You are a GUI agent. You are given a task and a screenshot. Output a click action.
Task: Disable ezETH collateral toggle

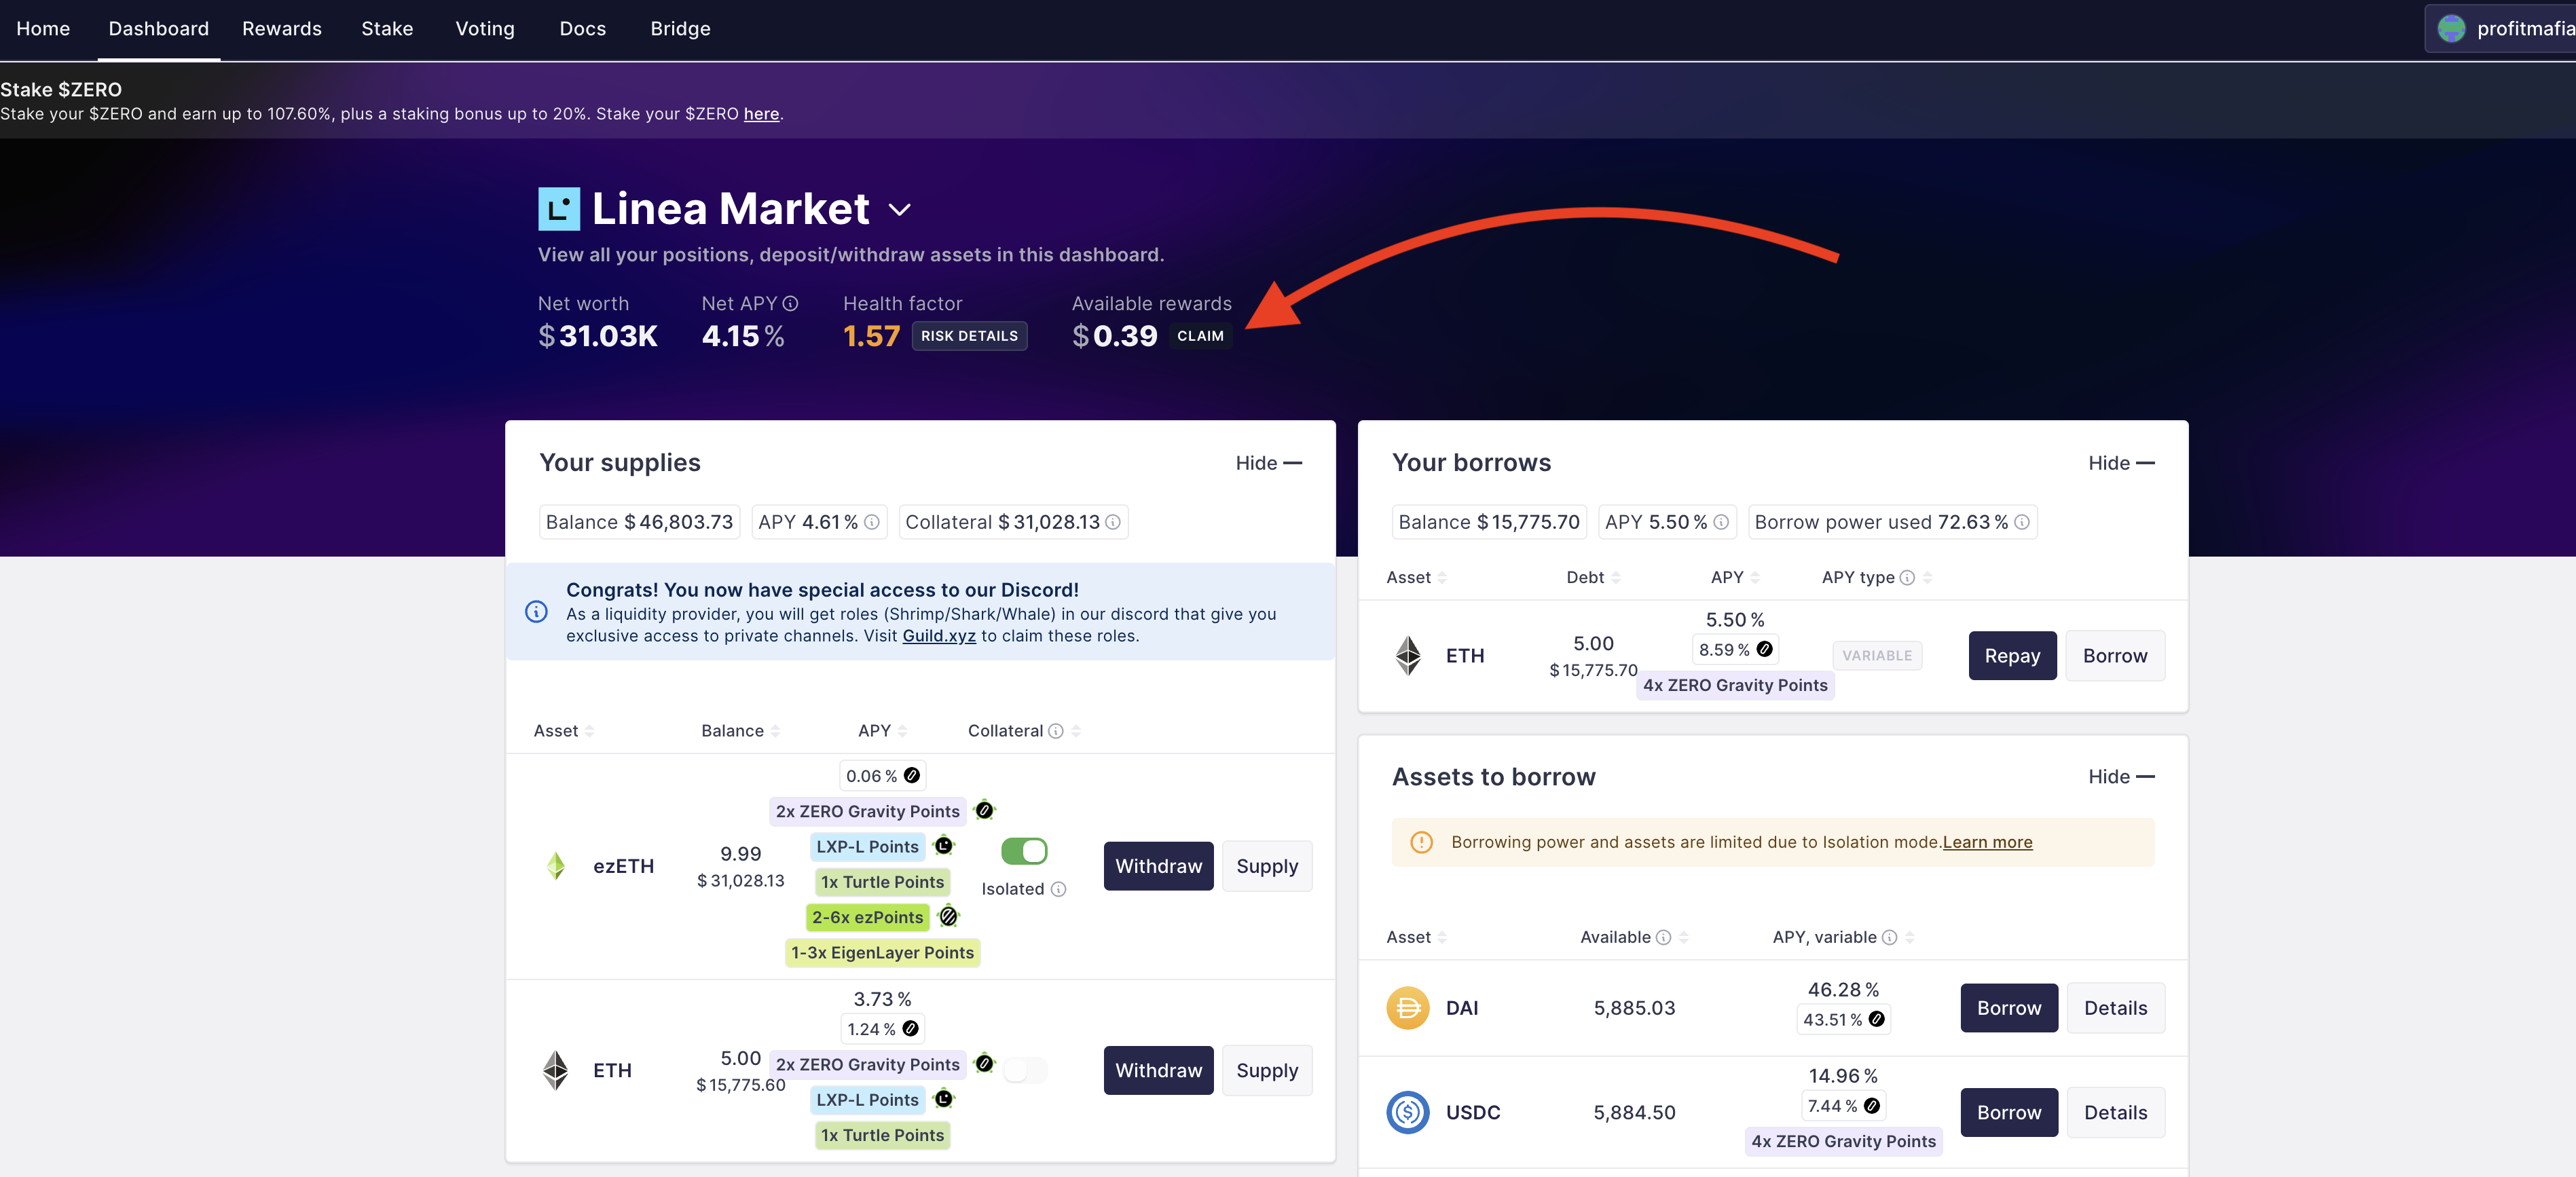tap(1024, 851)
